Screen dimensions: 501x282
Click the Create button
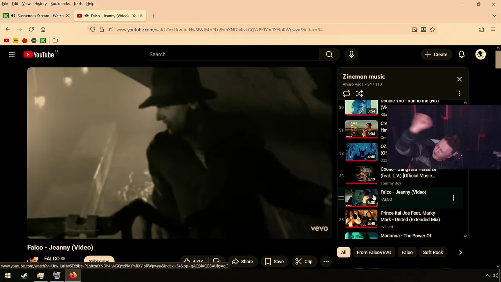[436, 54]
